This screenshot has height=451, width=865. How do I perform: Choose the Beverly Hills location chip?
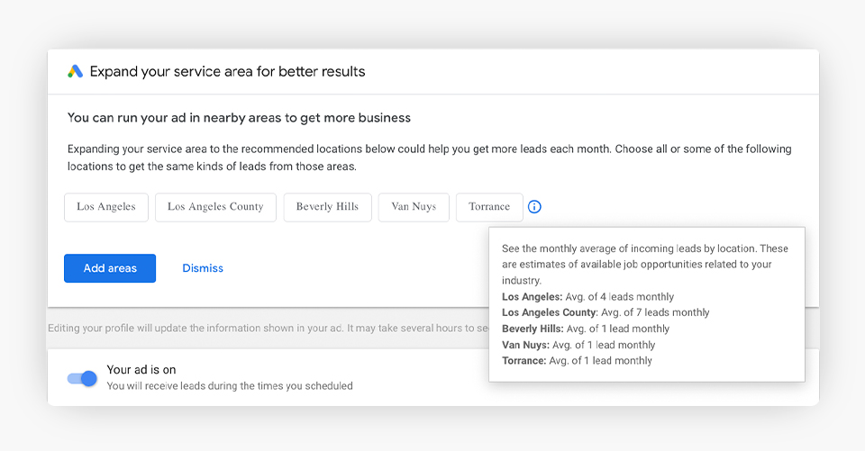coord(327,207)
